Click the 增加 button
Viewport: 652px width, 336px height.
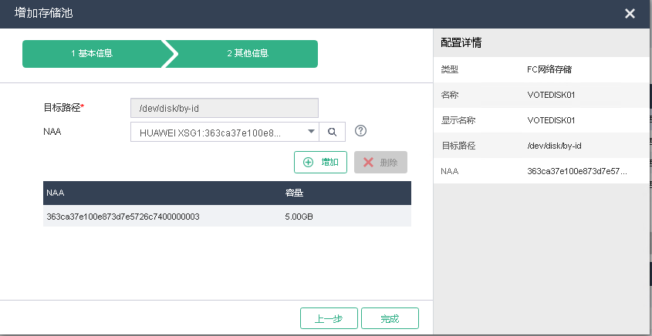[320, 162]
